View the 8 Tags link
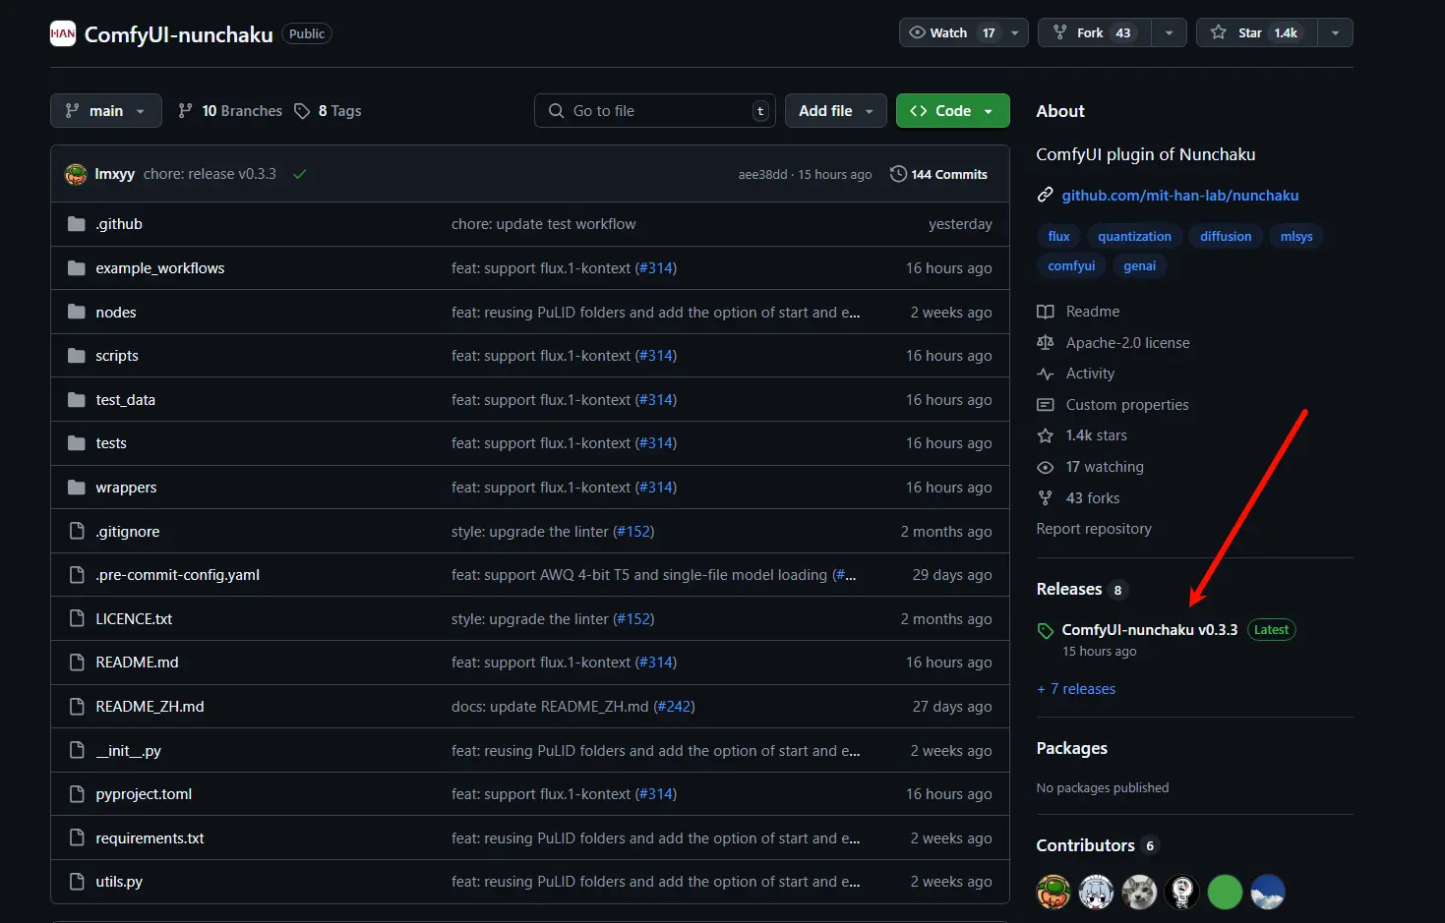The width and height of the screenshot is (1445, 923). tap(329, 111)
